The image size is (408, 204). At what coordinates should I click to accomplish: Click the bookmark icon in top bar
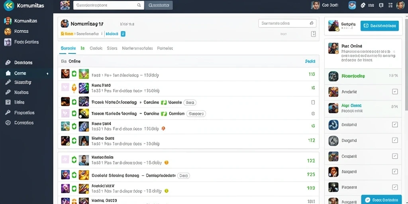[x=381, y=5]
